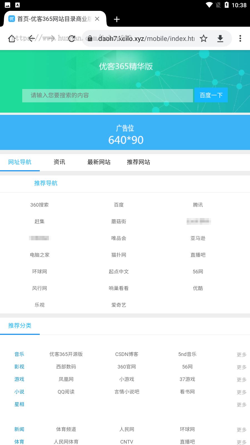Screen dimensions: 250x445
Task: Open the 优酷 link
Action: pyautogui.click(x=198, y=288)
